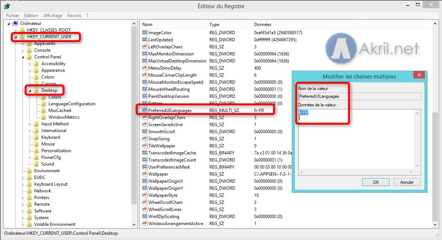
Task: Click the Ordinateur computer icon in tree
Action: (x=15, y=23)
